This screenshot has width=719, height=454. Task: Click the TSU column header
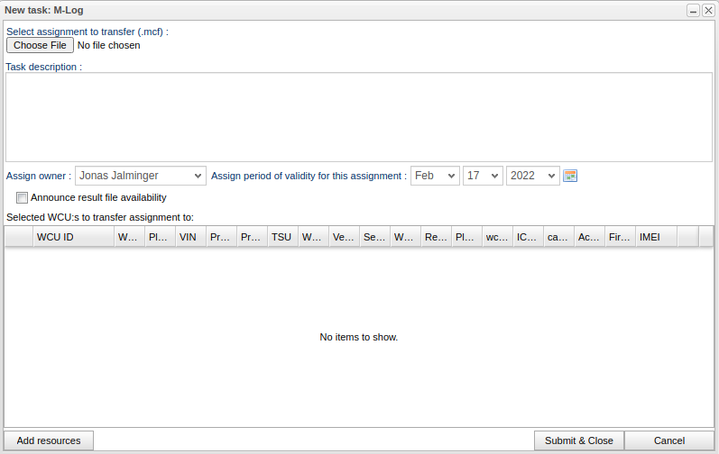pos(281,237)
